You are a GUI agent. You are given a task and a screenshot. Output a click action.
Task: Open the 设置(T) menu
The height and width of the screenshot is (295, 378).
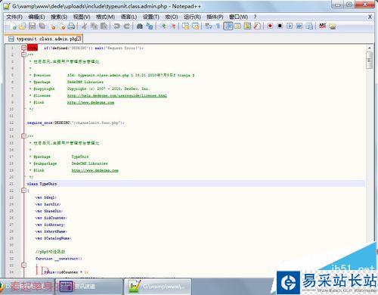[151, 17]
